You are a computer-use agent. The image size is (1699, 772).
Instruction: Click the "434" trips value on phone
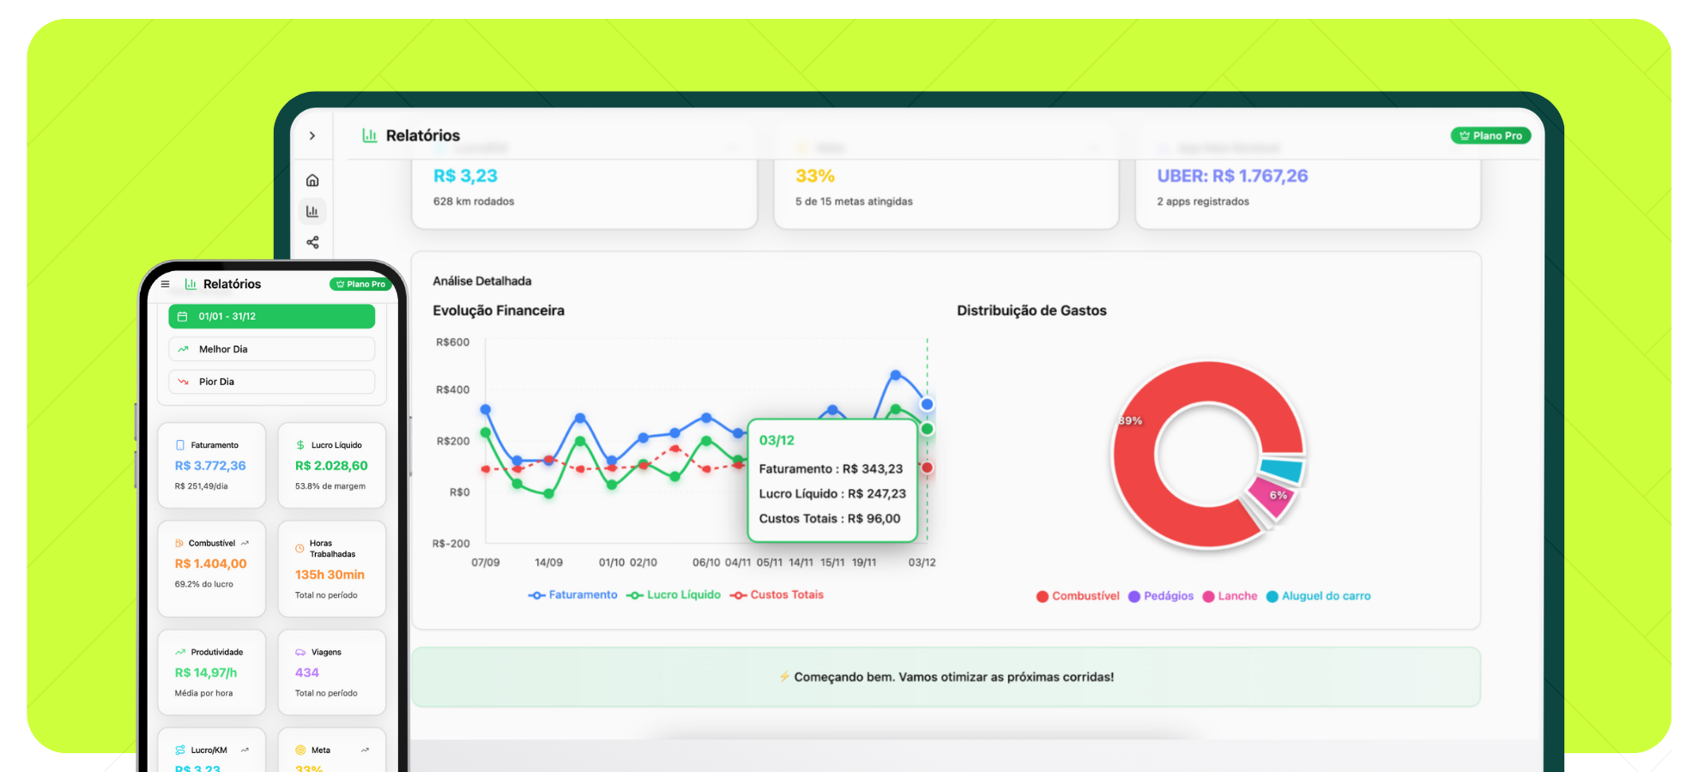(x=306, y=672)
